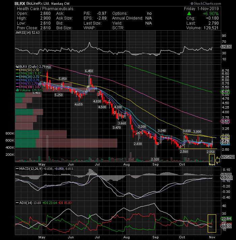Click the +6.90% percent change value

[211, 13]
